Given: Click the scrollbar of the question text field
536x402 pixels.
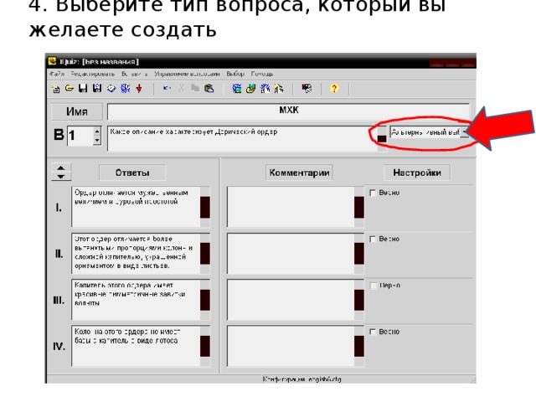Looking at the screenshot, I should click(382, 139).
